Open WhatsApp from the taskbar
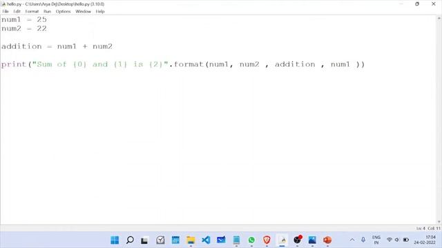The height and width of the screenshot is (248, 442). (251, 240)
